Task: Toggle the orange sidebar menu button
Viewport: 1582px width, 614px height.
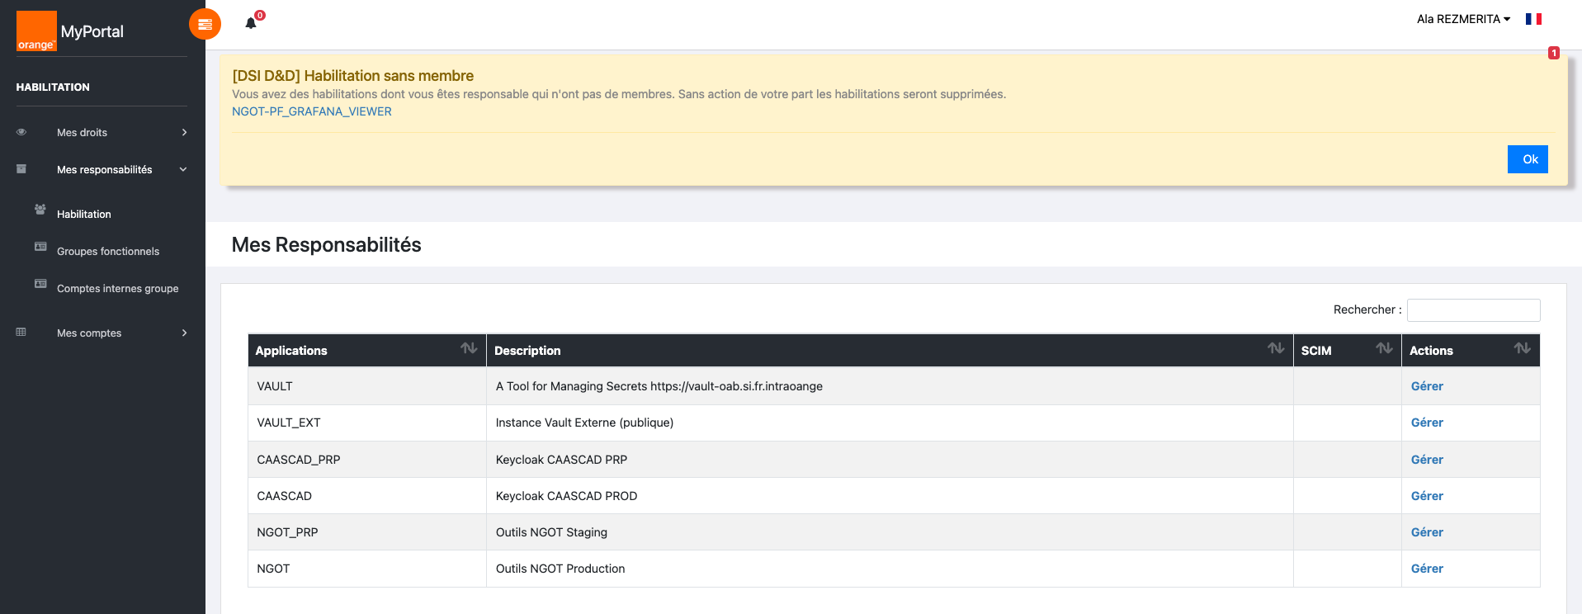Action: click(x=205, y=24)
